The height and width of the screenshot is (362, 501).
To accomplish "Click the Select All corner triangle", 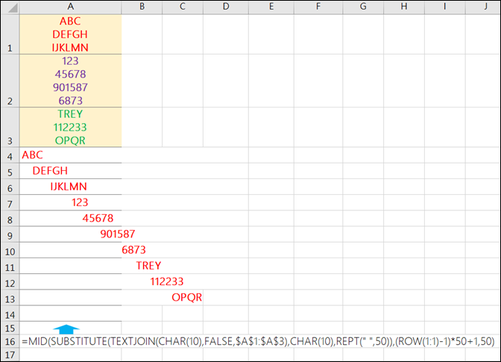I will click(13, 7).
